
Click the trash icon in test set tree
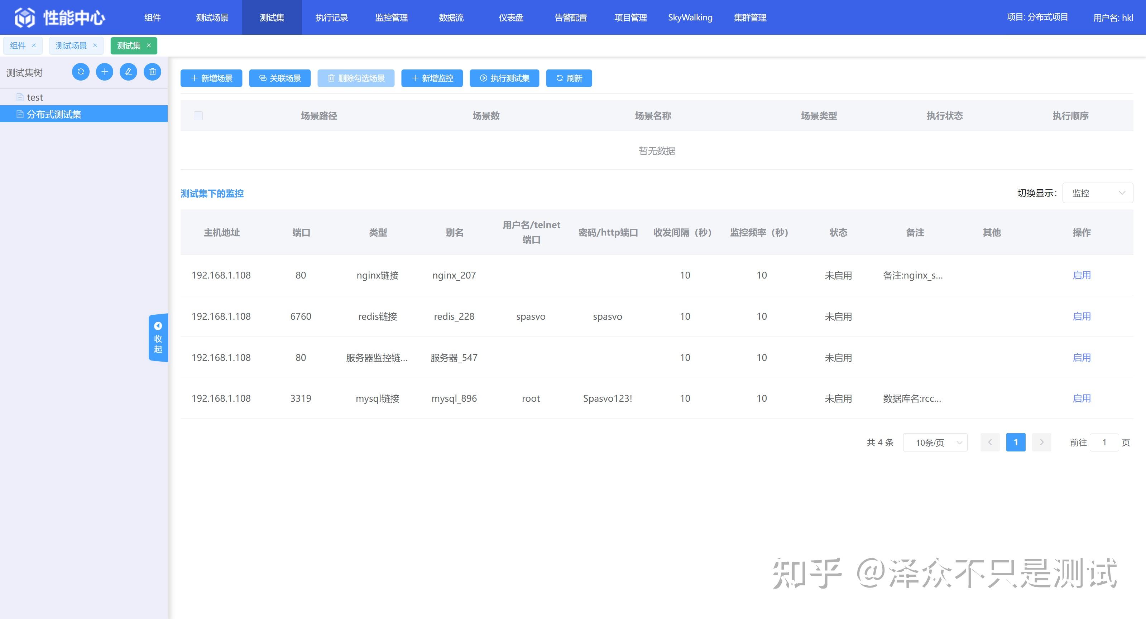click(153, 72)
